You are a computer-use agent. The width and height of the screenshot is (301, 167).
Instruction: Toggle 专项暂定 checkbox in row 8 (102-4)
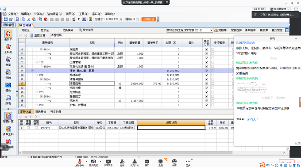point(212,66)
